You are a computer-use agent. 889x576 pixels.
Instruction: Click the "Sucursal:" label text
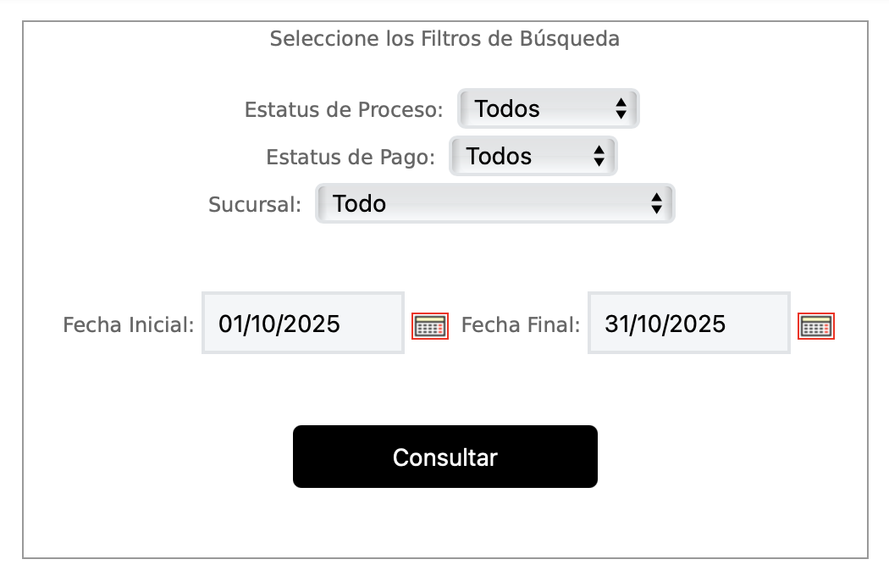point(255,205)
